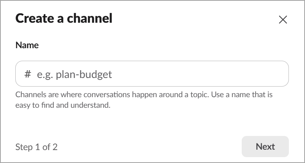305x163 pixels.
Task: Click the empty right side of the name box
Action: pos(236,74)
